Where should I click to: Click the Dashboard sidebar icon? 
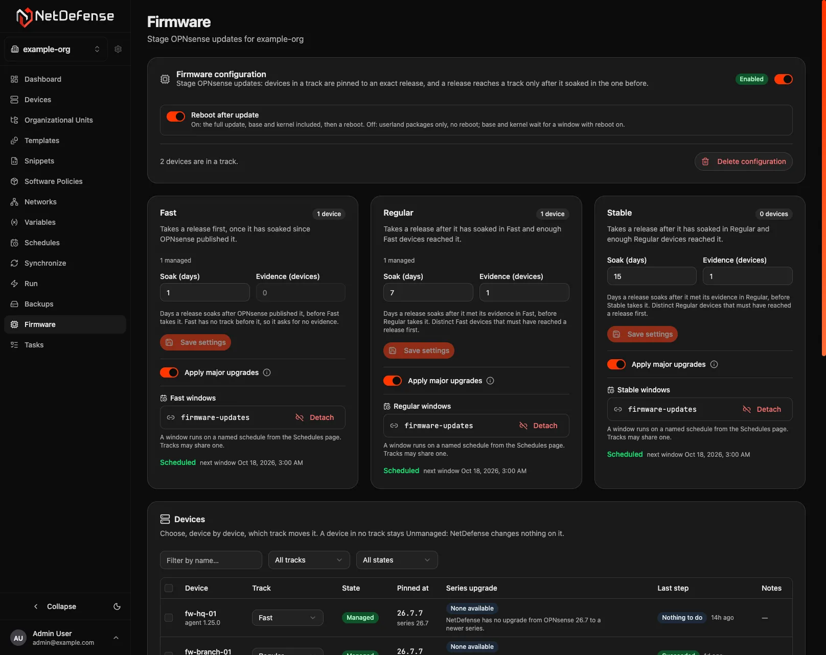14,79
